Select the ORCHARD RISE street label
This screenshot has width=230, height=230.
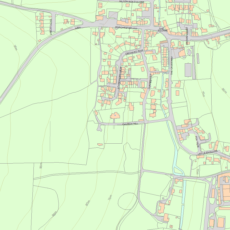point(134,52)
